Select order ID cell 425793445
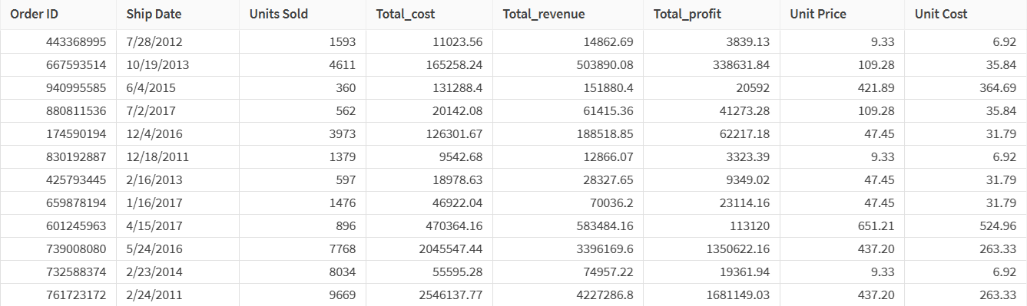This screenshot has width=1027, height=306. (x=58, y=179)
